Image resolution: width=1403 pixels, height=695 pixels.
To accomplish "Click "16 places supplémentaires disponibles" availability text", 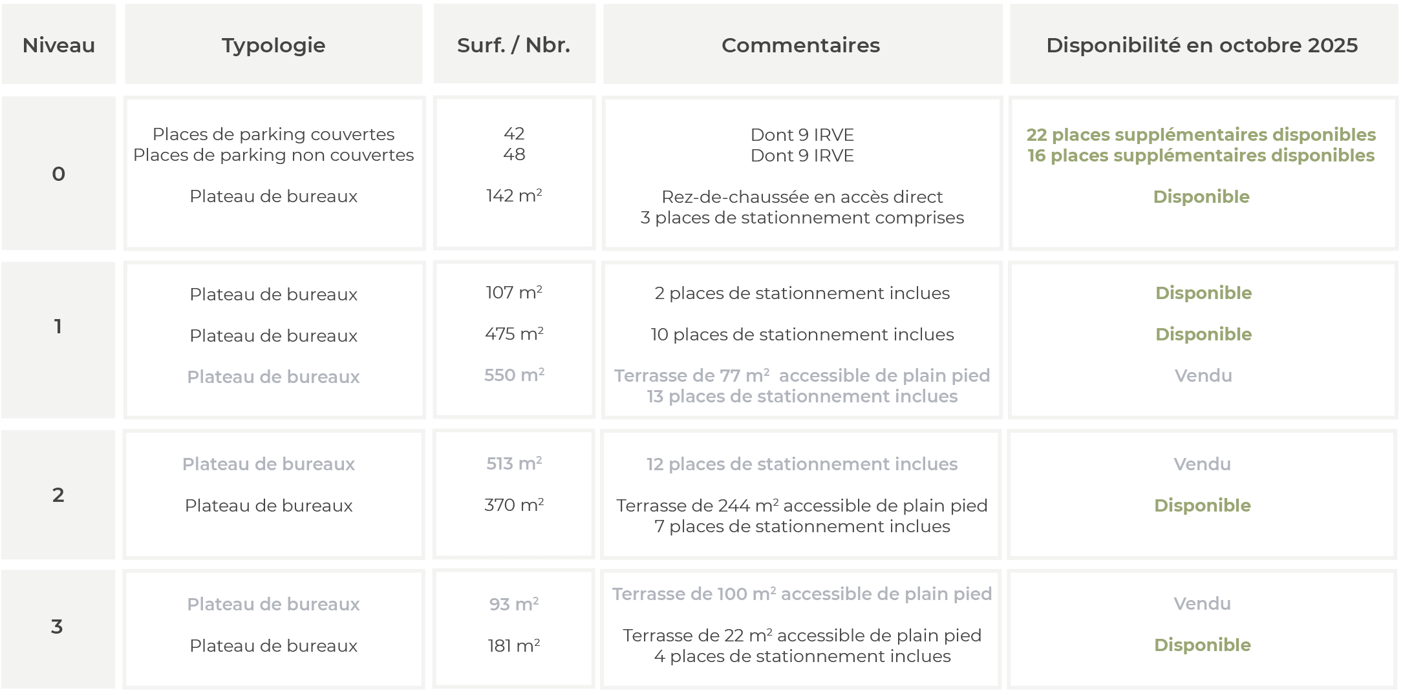I will click(x=1201, y=156).
